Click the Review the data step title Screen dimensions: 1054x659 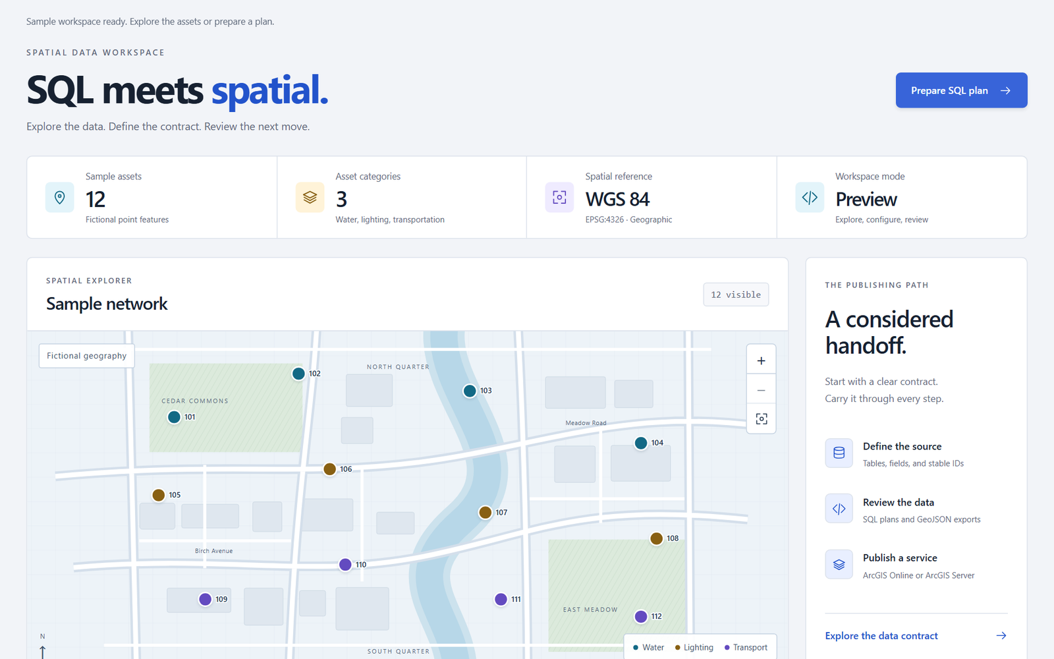[x=899, y=502]
